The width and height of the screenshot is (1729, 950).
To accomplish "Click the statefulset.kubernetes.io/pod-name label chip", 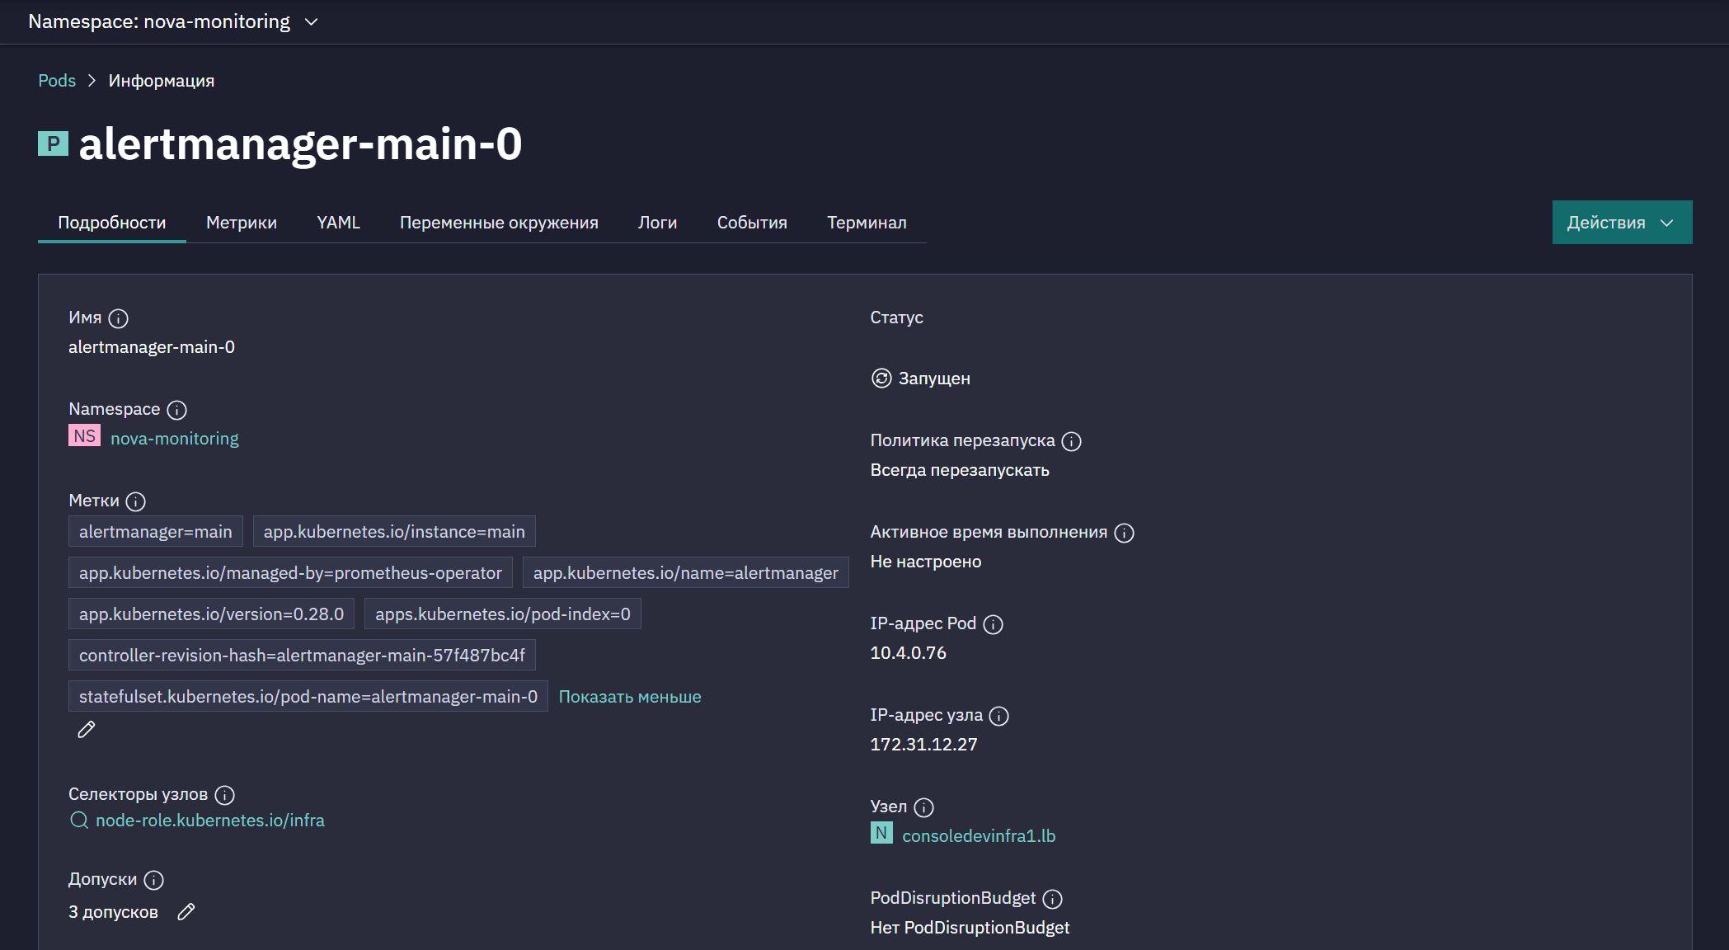I will pyautogui.click(x=308, y=697).
